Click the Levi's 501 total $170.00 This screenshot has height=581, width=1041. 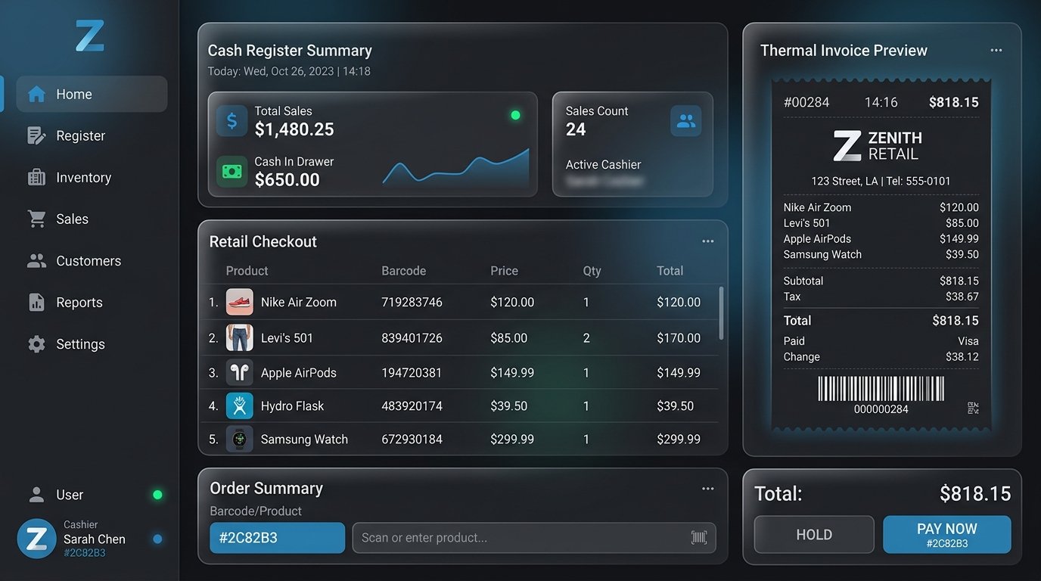point(679,337)
